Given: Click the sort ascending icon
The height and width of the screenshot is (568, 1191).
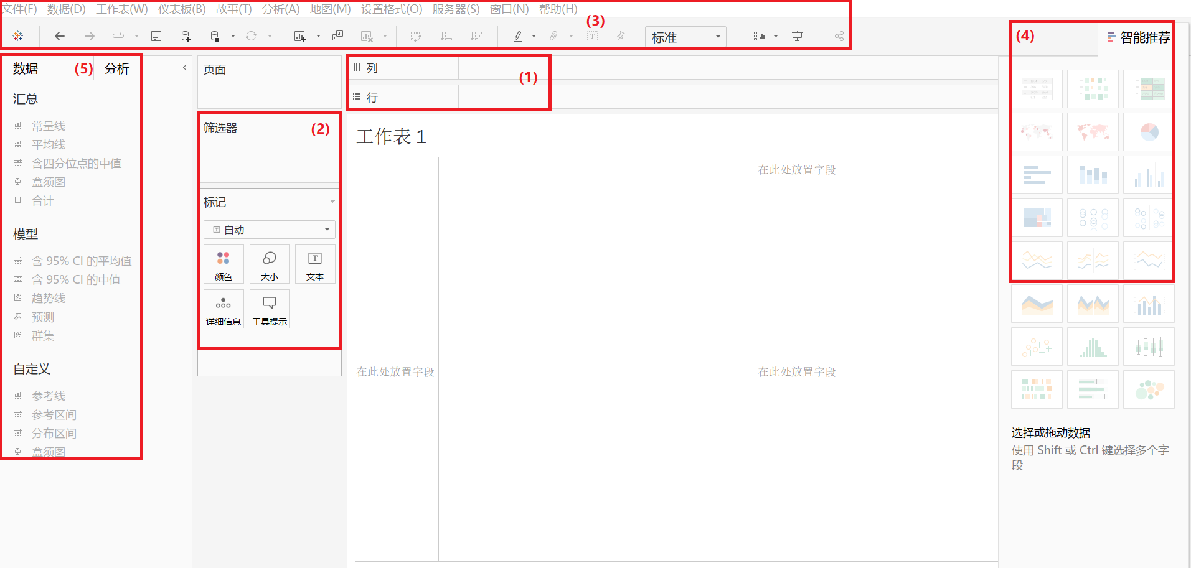Looking at the screenshot, I should tap(446, 36).
